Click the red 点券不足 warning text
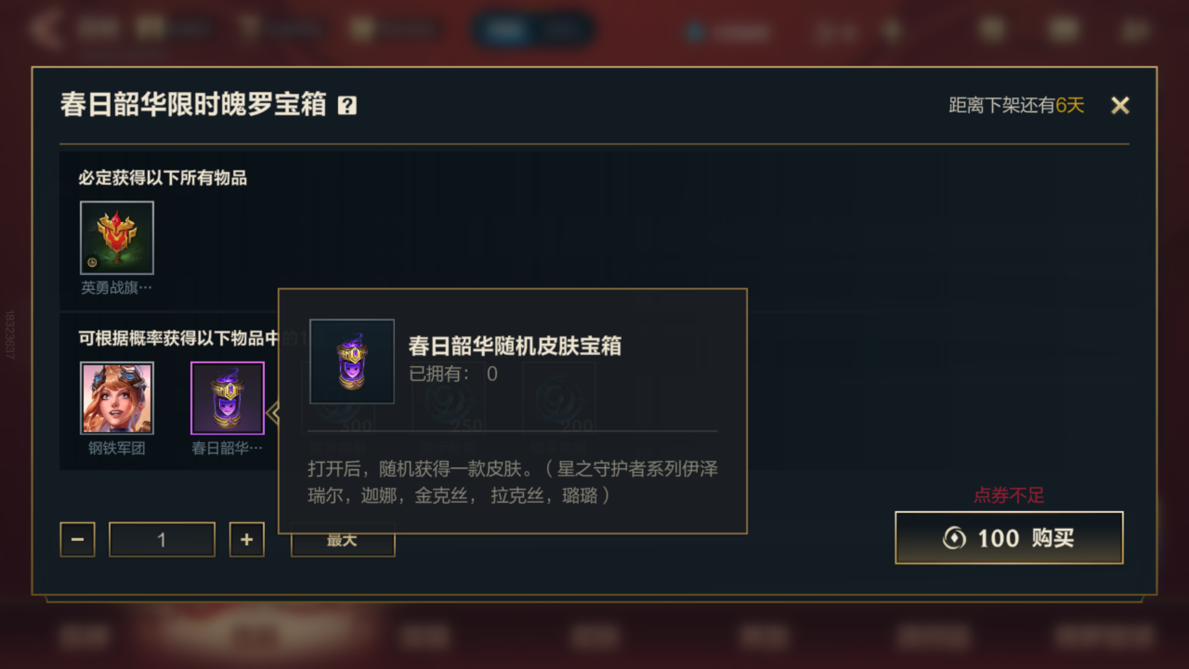The height and width of the screenshot is (669, 1189). (1009, 495)
